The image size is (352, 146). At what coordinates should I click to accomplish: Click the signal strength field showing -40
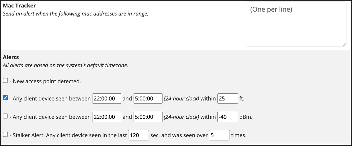click(228, 117)
